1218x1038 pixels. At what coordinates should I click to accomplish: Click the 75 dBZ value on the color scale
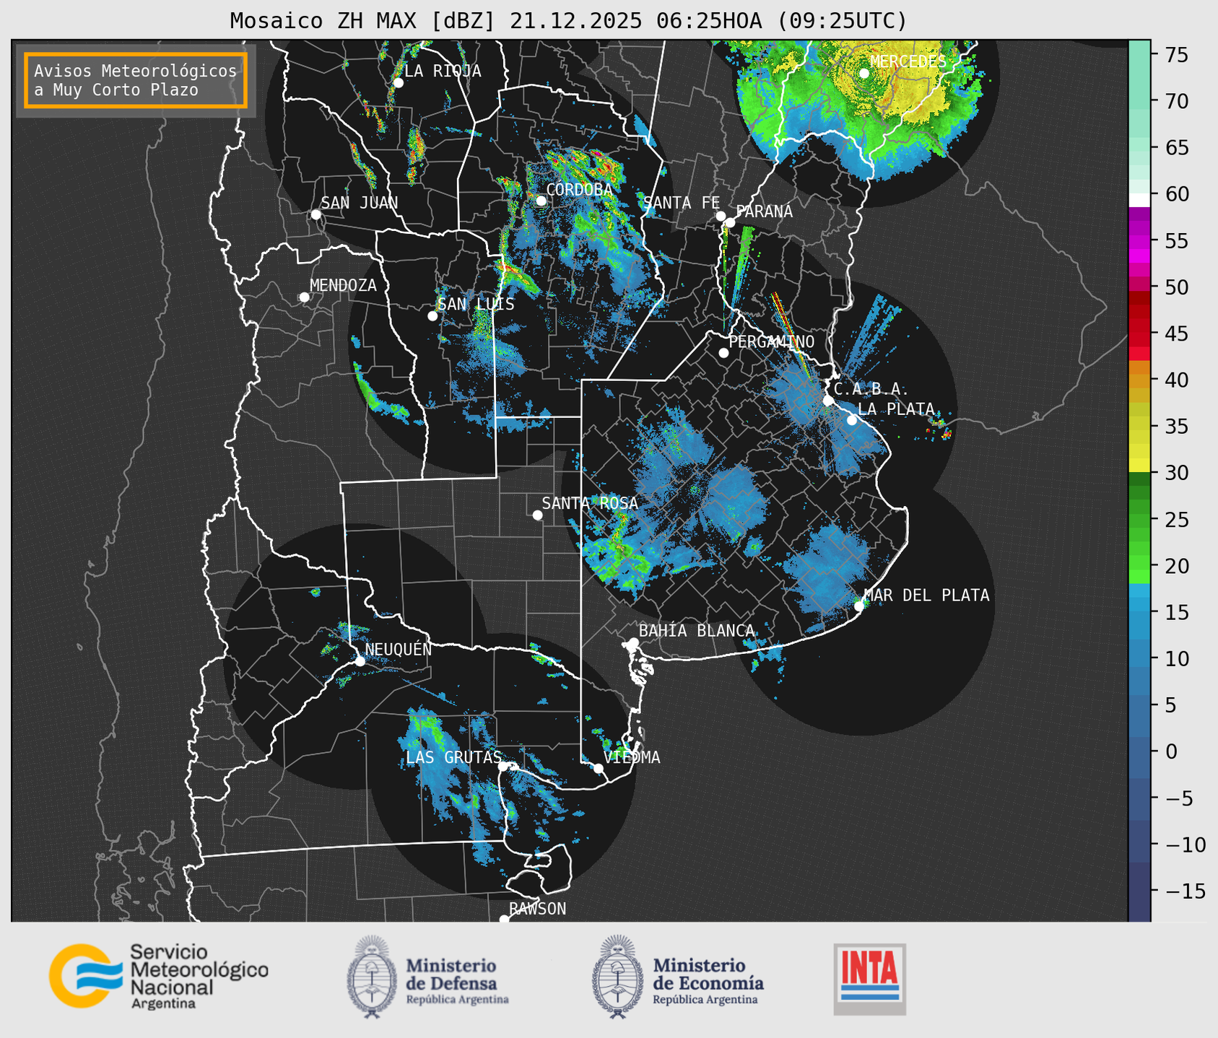click(1175, 55)
